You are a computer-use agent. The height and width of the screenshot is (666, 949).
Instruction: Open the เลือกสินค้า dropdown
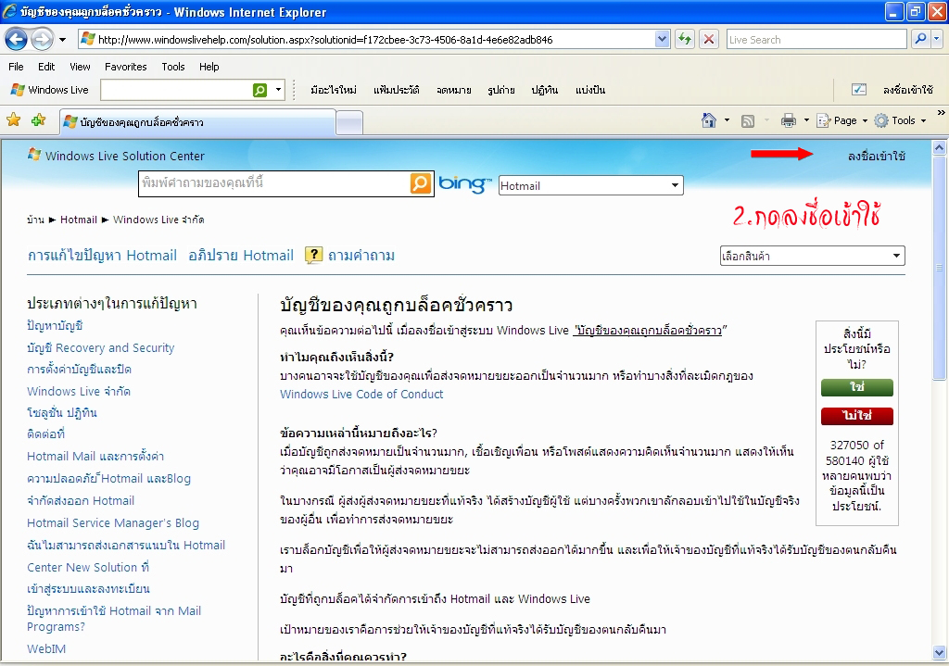812,256
